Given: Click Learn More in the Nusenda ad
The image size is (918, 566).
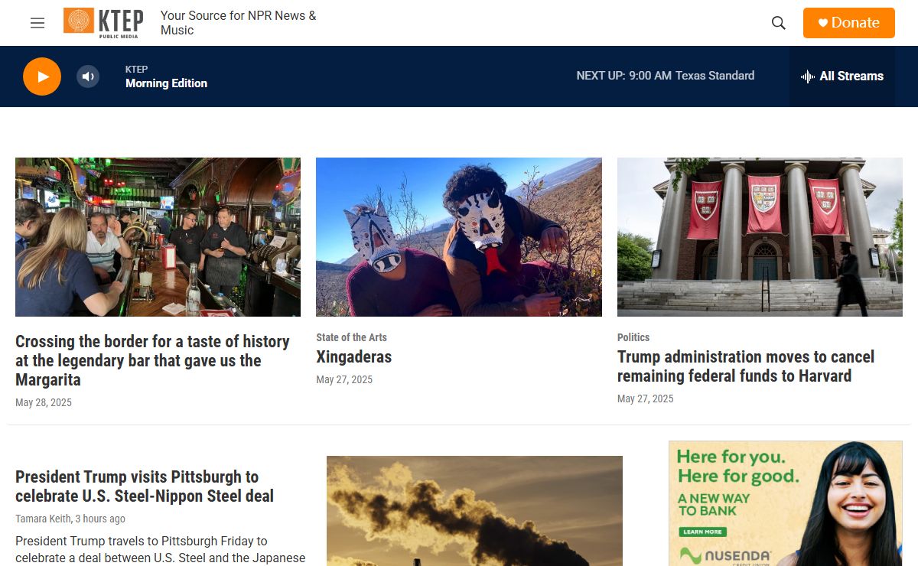Looking at the screenshot, I should [702, 532].
